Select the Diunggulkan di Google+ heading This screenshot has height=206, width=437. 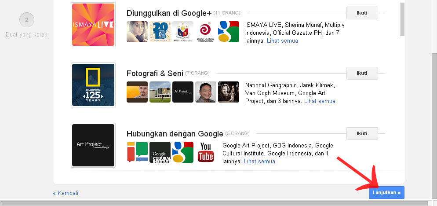(x=169, y=13)
